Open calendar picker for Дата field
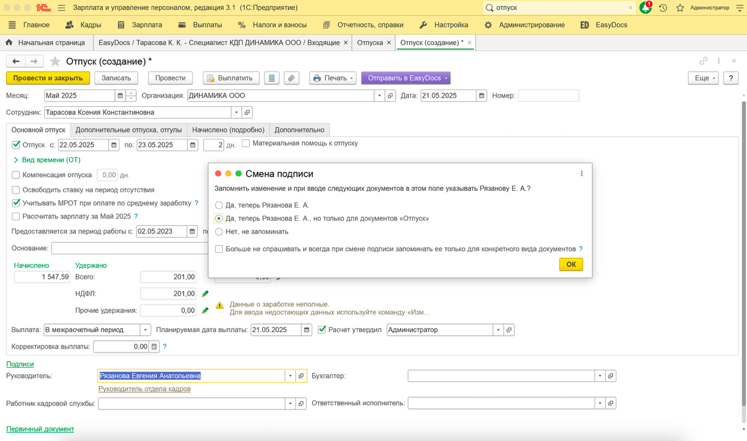 coord(481,95)
